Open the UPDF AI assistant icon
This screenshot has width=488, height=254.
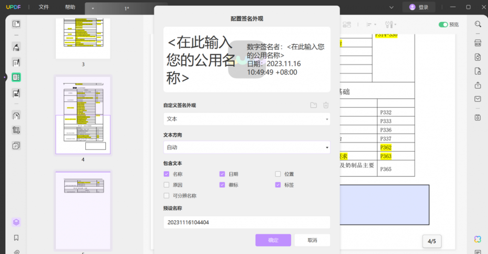[478, 239]
